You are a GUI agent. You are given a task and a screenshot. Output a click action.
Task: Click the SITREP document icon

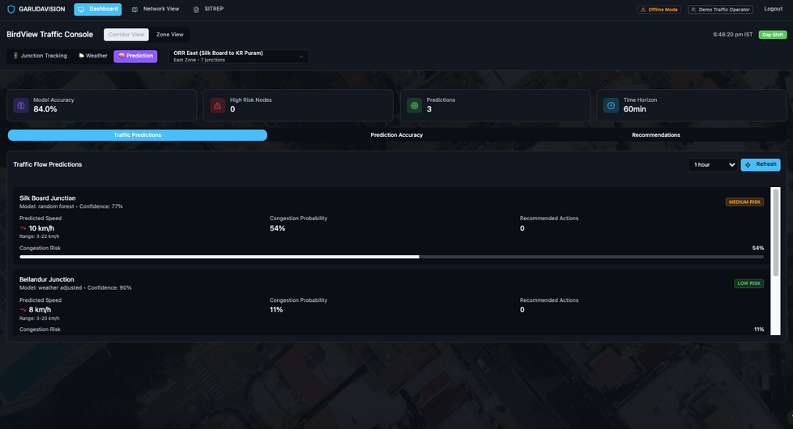(196, 10)
